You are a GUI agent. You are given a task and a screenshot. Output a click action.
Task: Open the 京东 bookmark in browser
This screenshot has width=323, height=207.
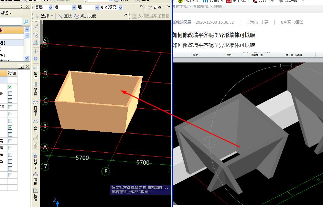click(x=237, y=1)
